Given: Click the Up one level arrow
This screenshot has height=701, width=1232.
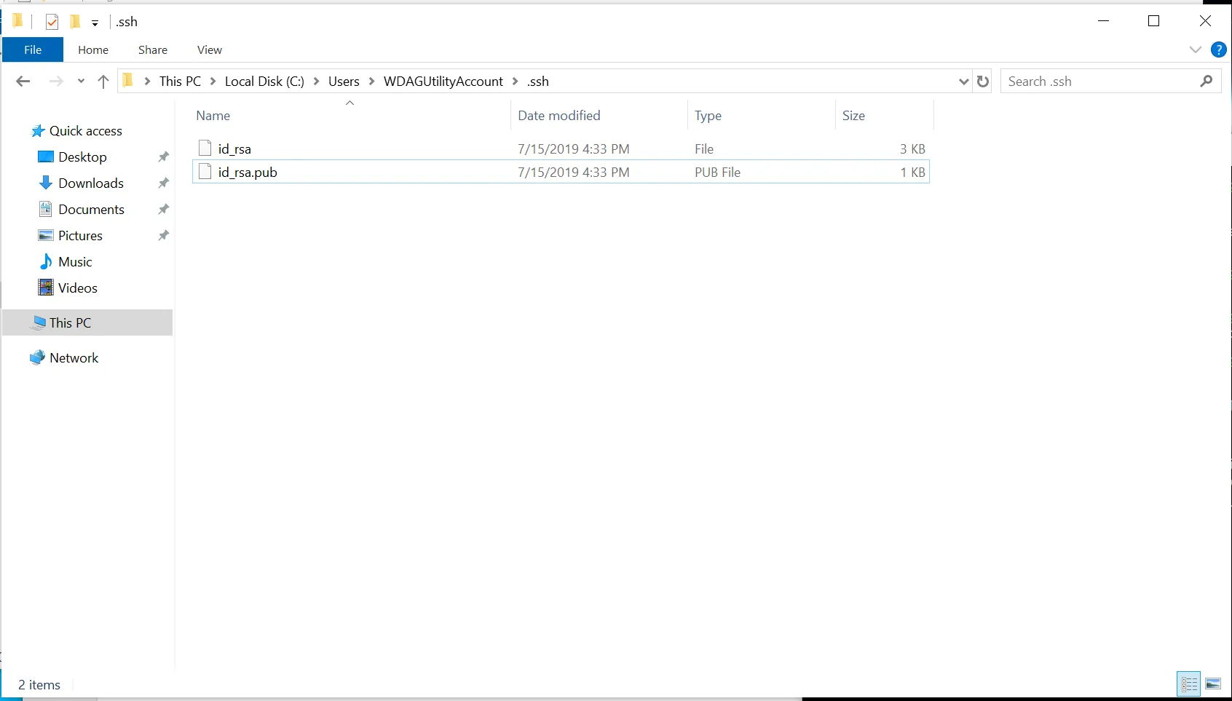Looking at the screenshot, I should (103, 82).
